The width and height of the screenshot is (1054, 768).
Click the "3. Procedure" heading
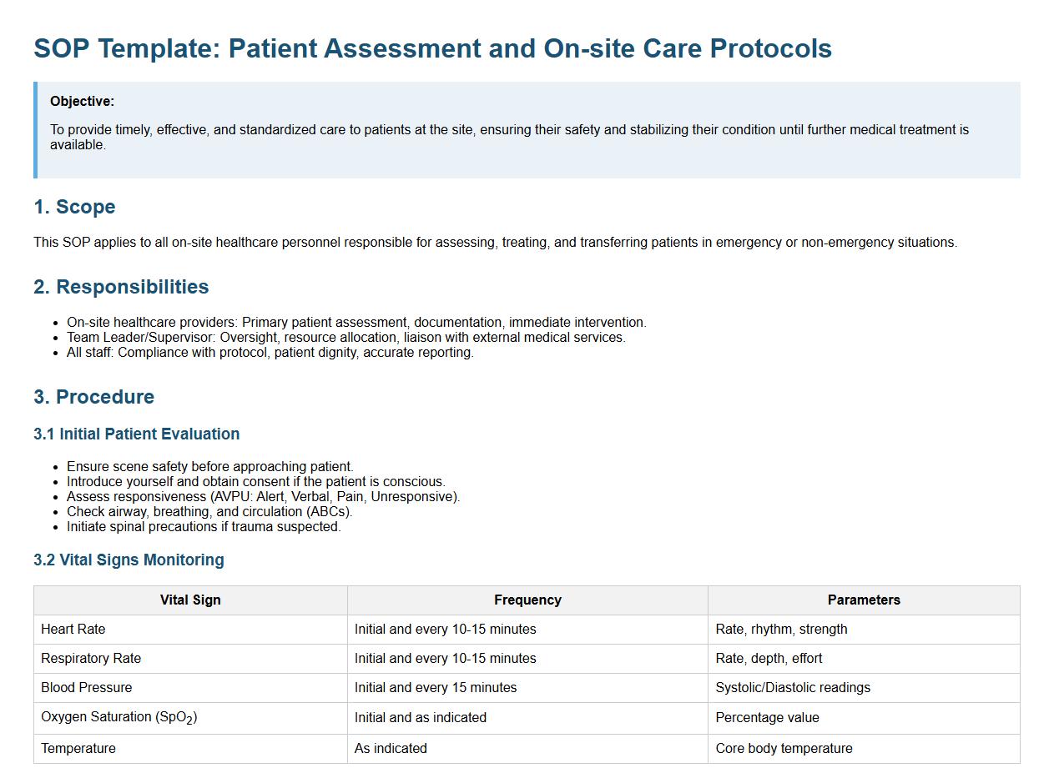click(x=93, y=397)
